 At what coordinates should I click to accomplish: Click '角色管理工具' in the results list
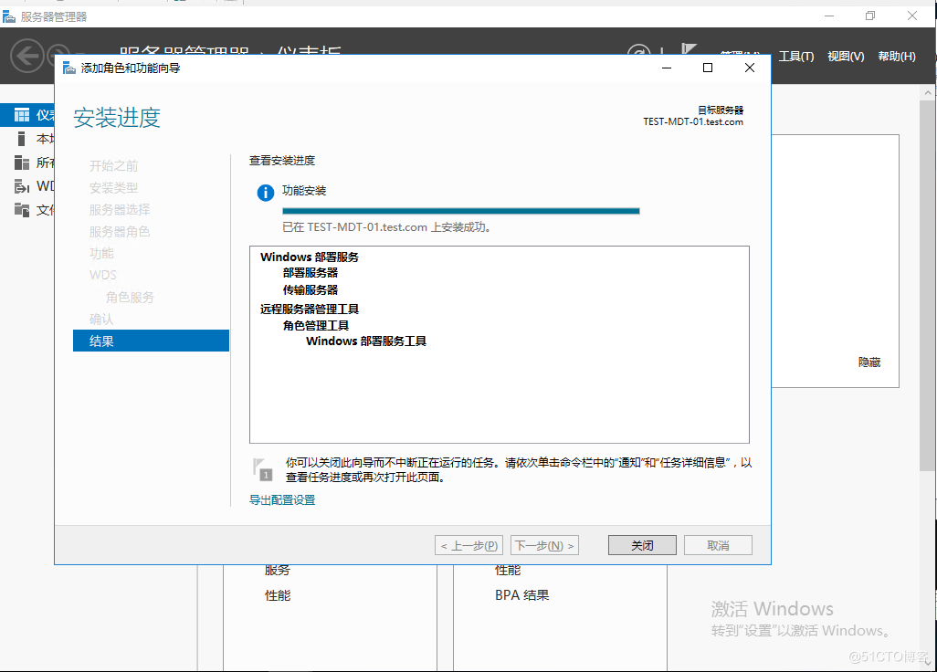(x=315, y=326)
